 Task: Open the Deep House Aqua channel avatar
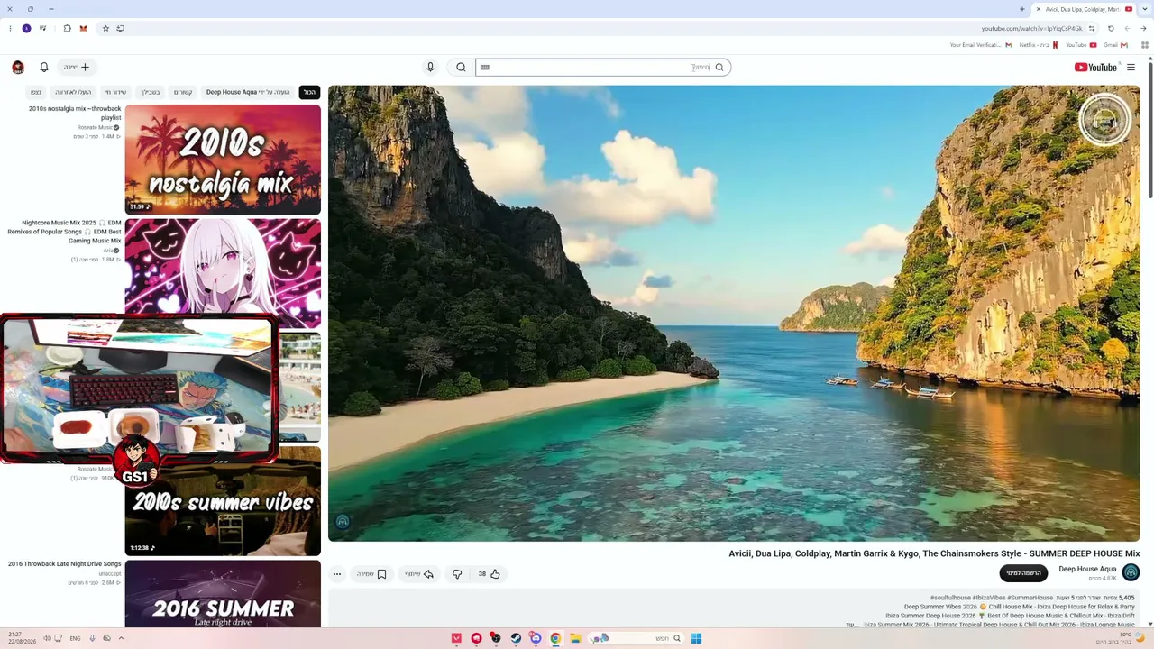(x=1131, y=572)
